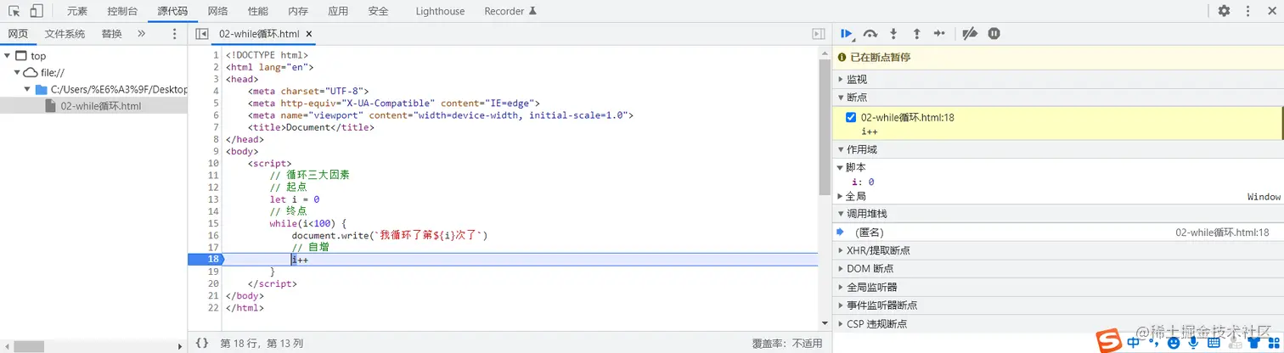Open the 网络 Network tab

(217, 11)
